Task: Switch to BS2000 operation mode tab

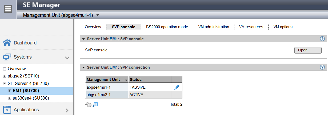Action: click(167, 27)
